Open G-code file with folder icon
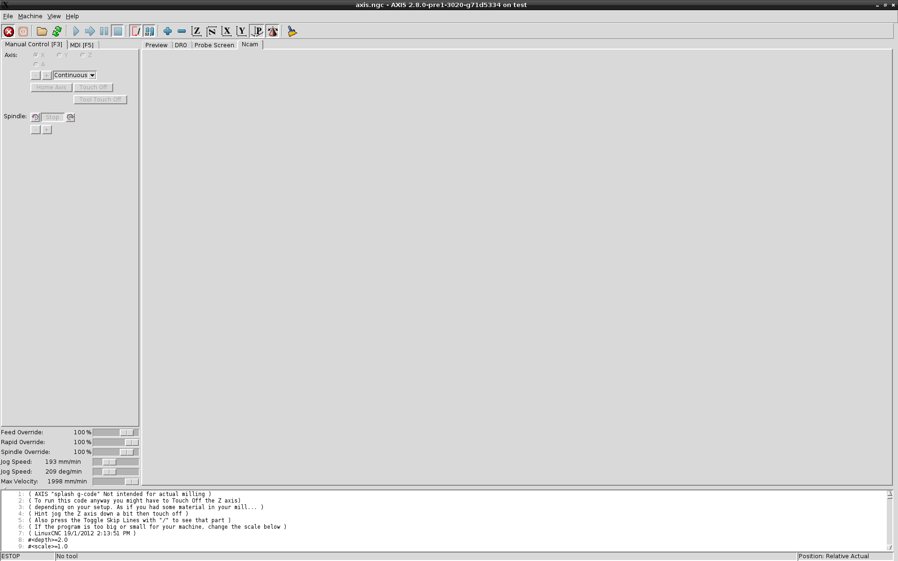Viewport: 898px width, 561px height. pyautogui.click(x=42, y=31)
